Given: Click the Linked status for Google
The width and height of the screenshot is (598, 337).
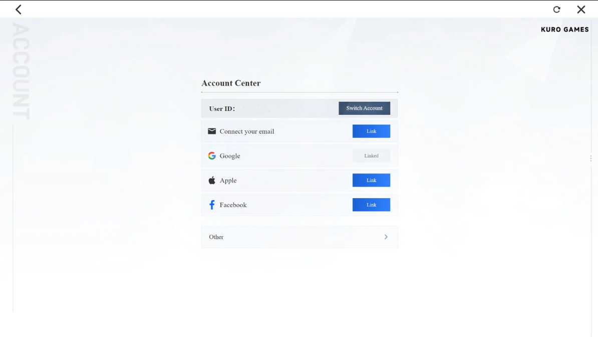Looking at the screenshot, I should pos(371,156).
